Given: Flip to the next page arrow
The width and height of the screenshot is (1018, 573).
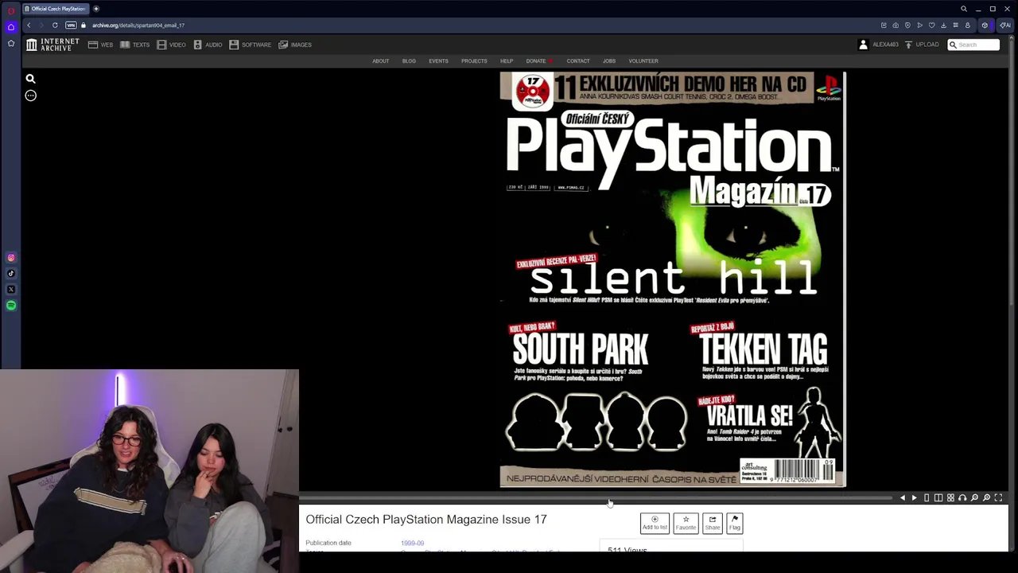Looking at the screenshot, I should click(914, 498).
